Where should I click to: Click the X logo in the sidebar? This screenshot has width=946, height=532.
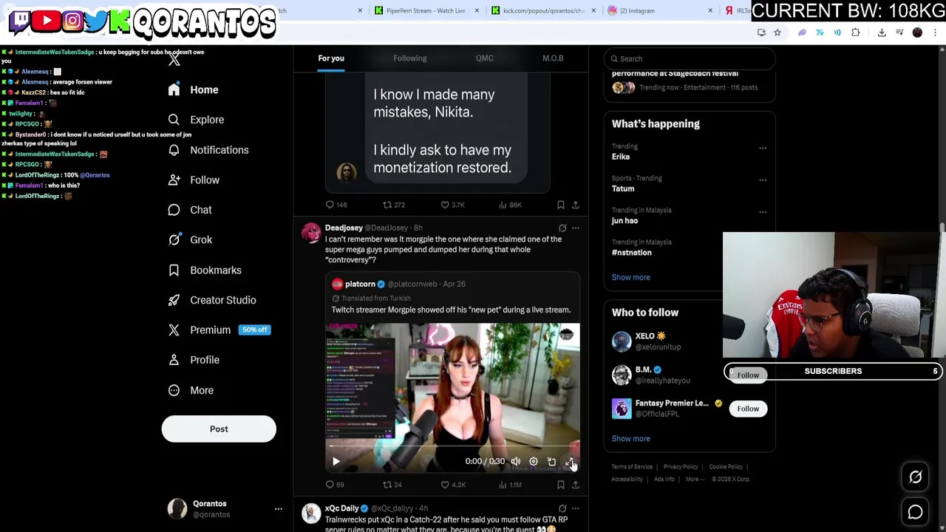(174, 60)
